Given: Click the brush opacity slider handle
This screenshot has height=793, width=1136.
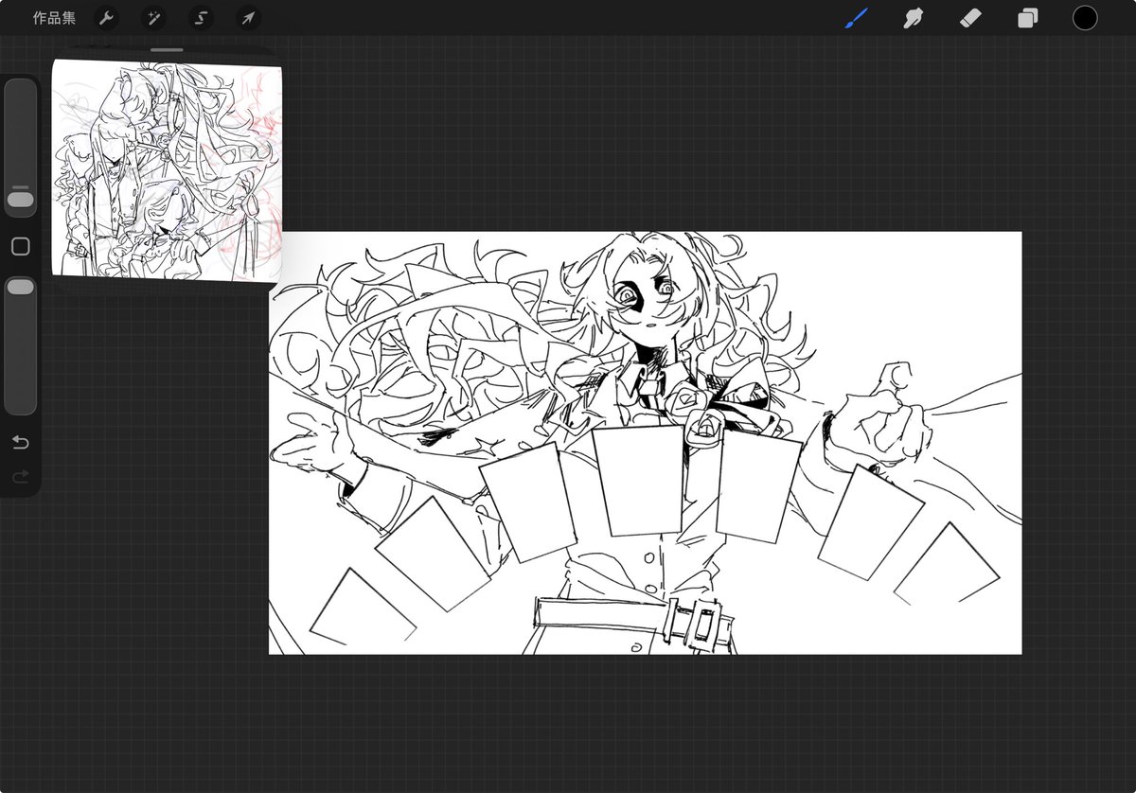Looking at the screenshot, I should click(20, 286).
